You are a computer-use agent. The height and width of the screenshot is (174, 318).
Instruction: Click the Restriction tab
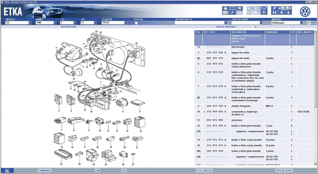pos(68,27)
